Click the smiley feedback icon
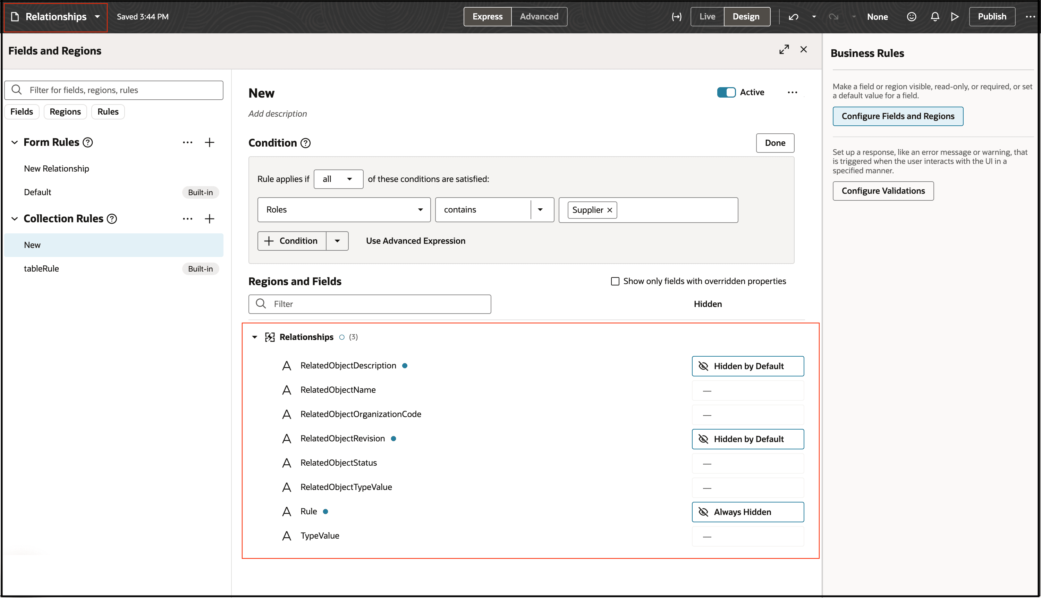Screen dimensions: 1041x598 click(x=911, y=16)
